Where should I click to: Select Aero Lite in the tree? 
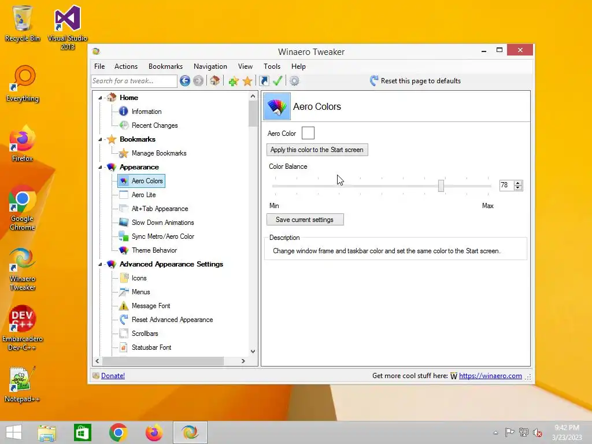coord(143,195)
